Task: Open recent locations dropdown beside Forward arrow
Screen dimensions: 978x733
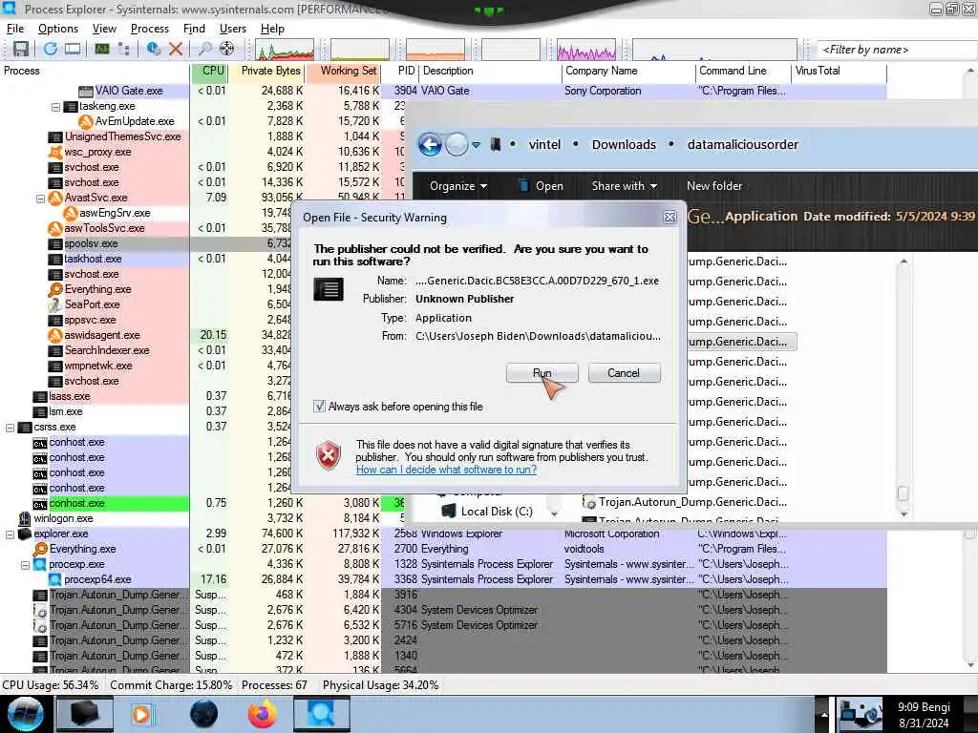Action: (x=476, y=145)
